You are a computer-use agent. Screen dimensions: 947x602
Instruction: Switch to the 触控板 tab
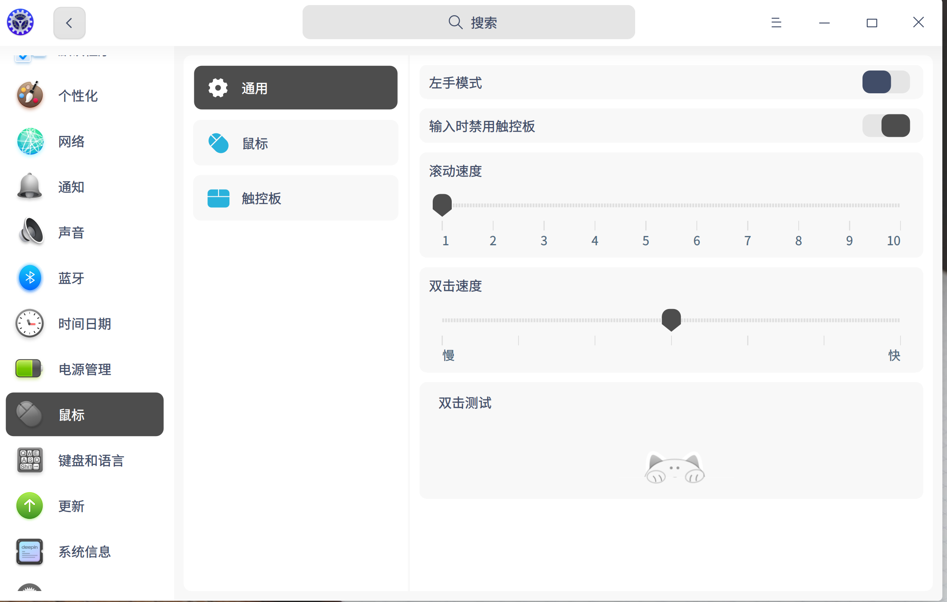click(x=261, y=198)
